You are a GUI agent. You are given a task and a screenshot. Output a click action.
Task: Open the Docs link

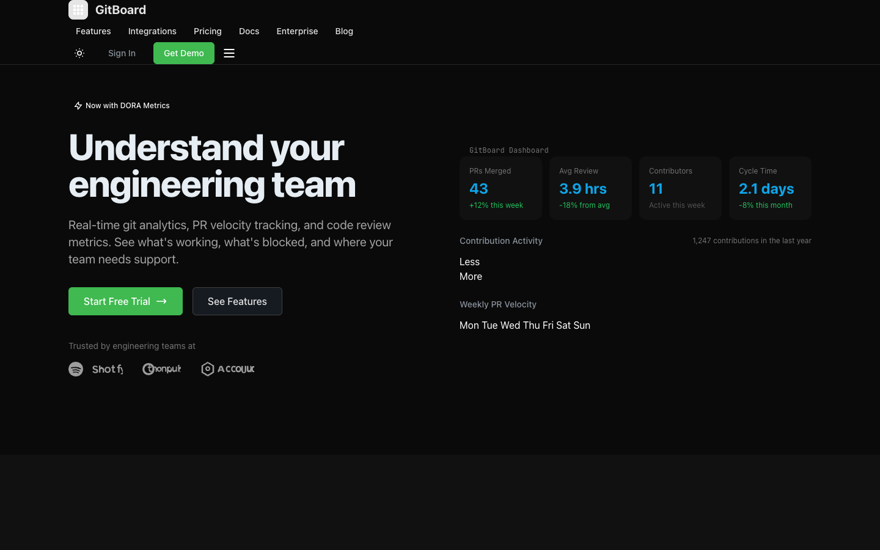[x=249, y=31]
